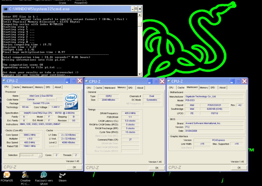Click OK in the left CPU-Z window
Viewport: 262px width, 186px height.
point(74,167)
